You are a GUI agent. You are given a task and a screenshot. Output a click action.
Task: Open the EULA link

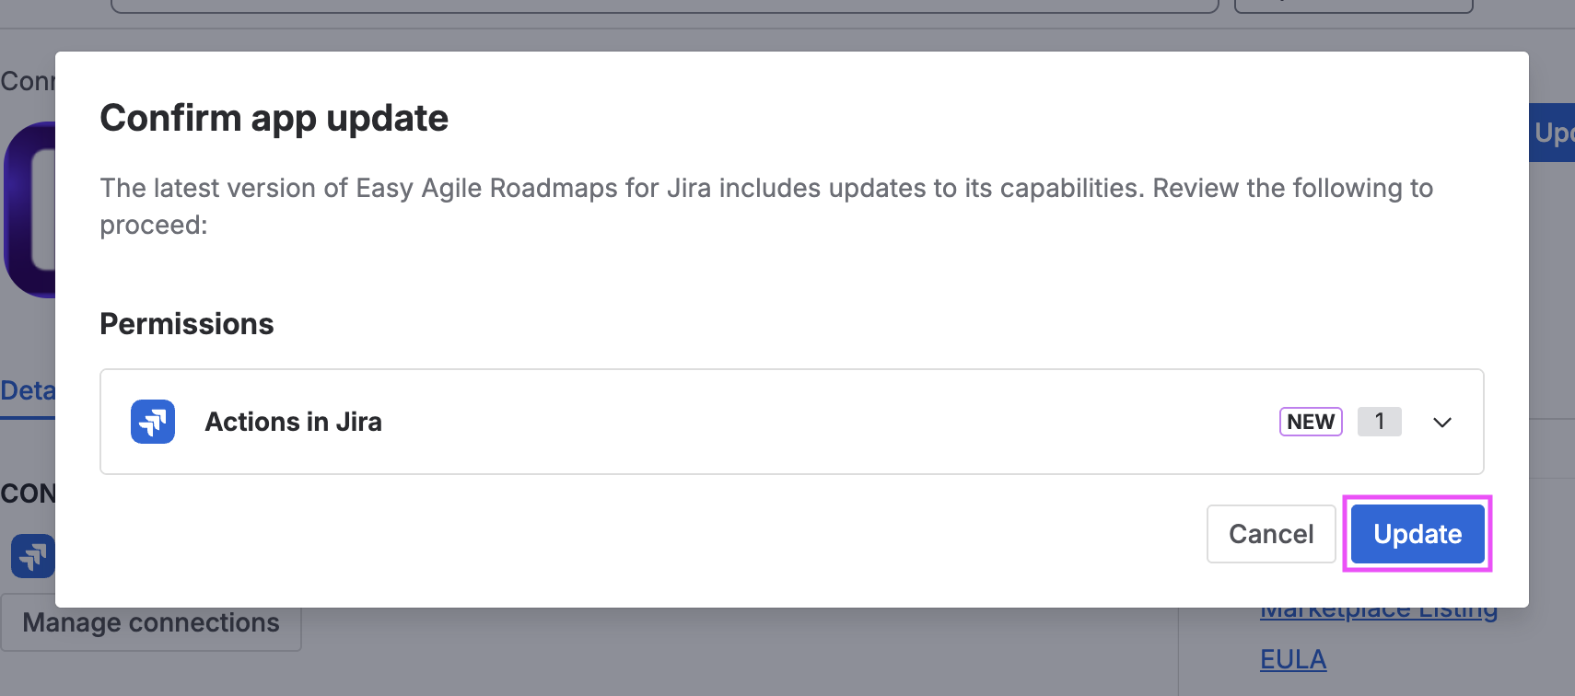(1292, 659)
